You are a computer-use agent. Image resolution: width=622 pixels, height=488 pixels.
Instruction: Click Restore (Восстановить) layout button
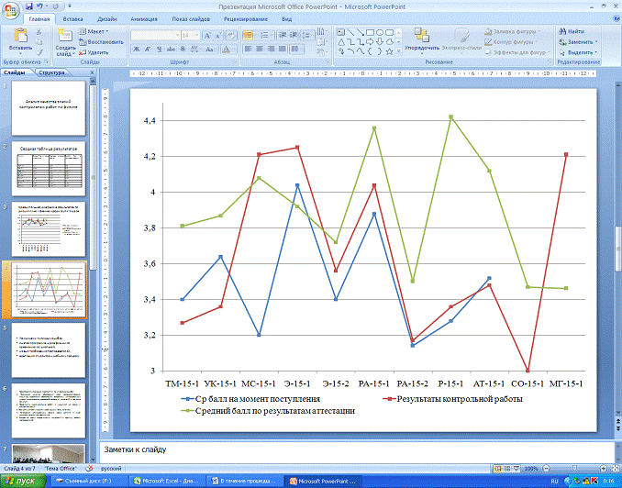tap(102, 41)
